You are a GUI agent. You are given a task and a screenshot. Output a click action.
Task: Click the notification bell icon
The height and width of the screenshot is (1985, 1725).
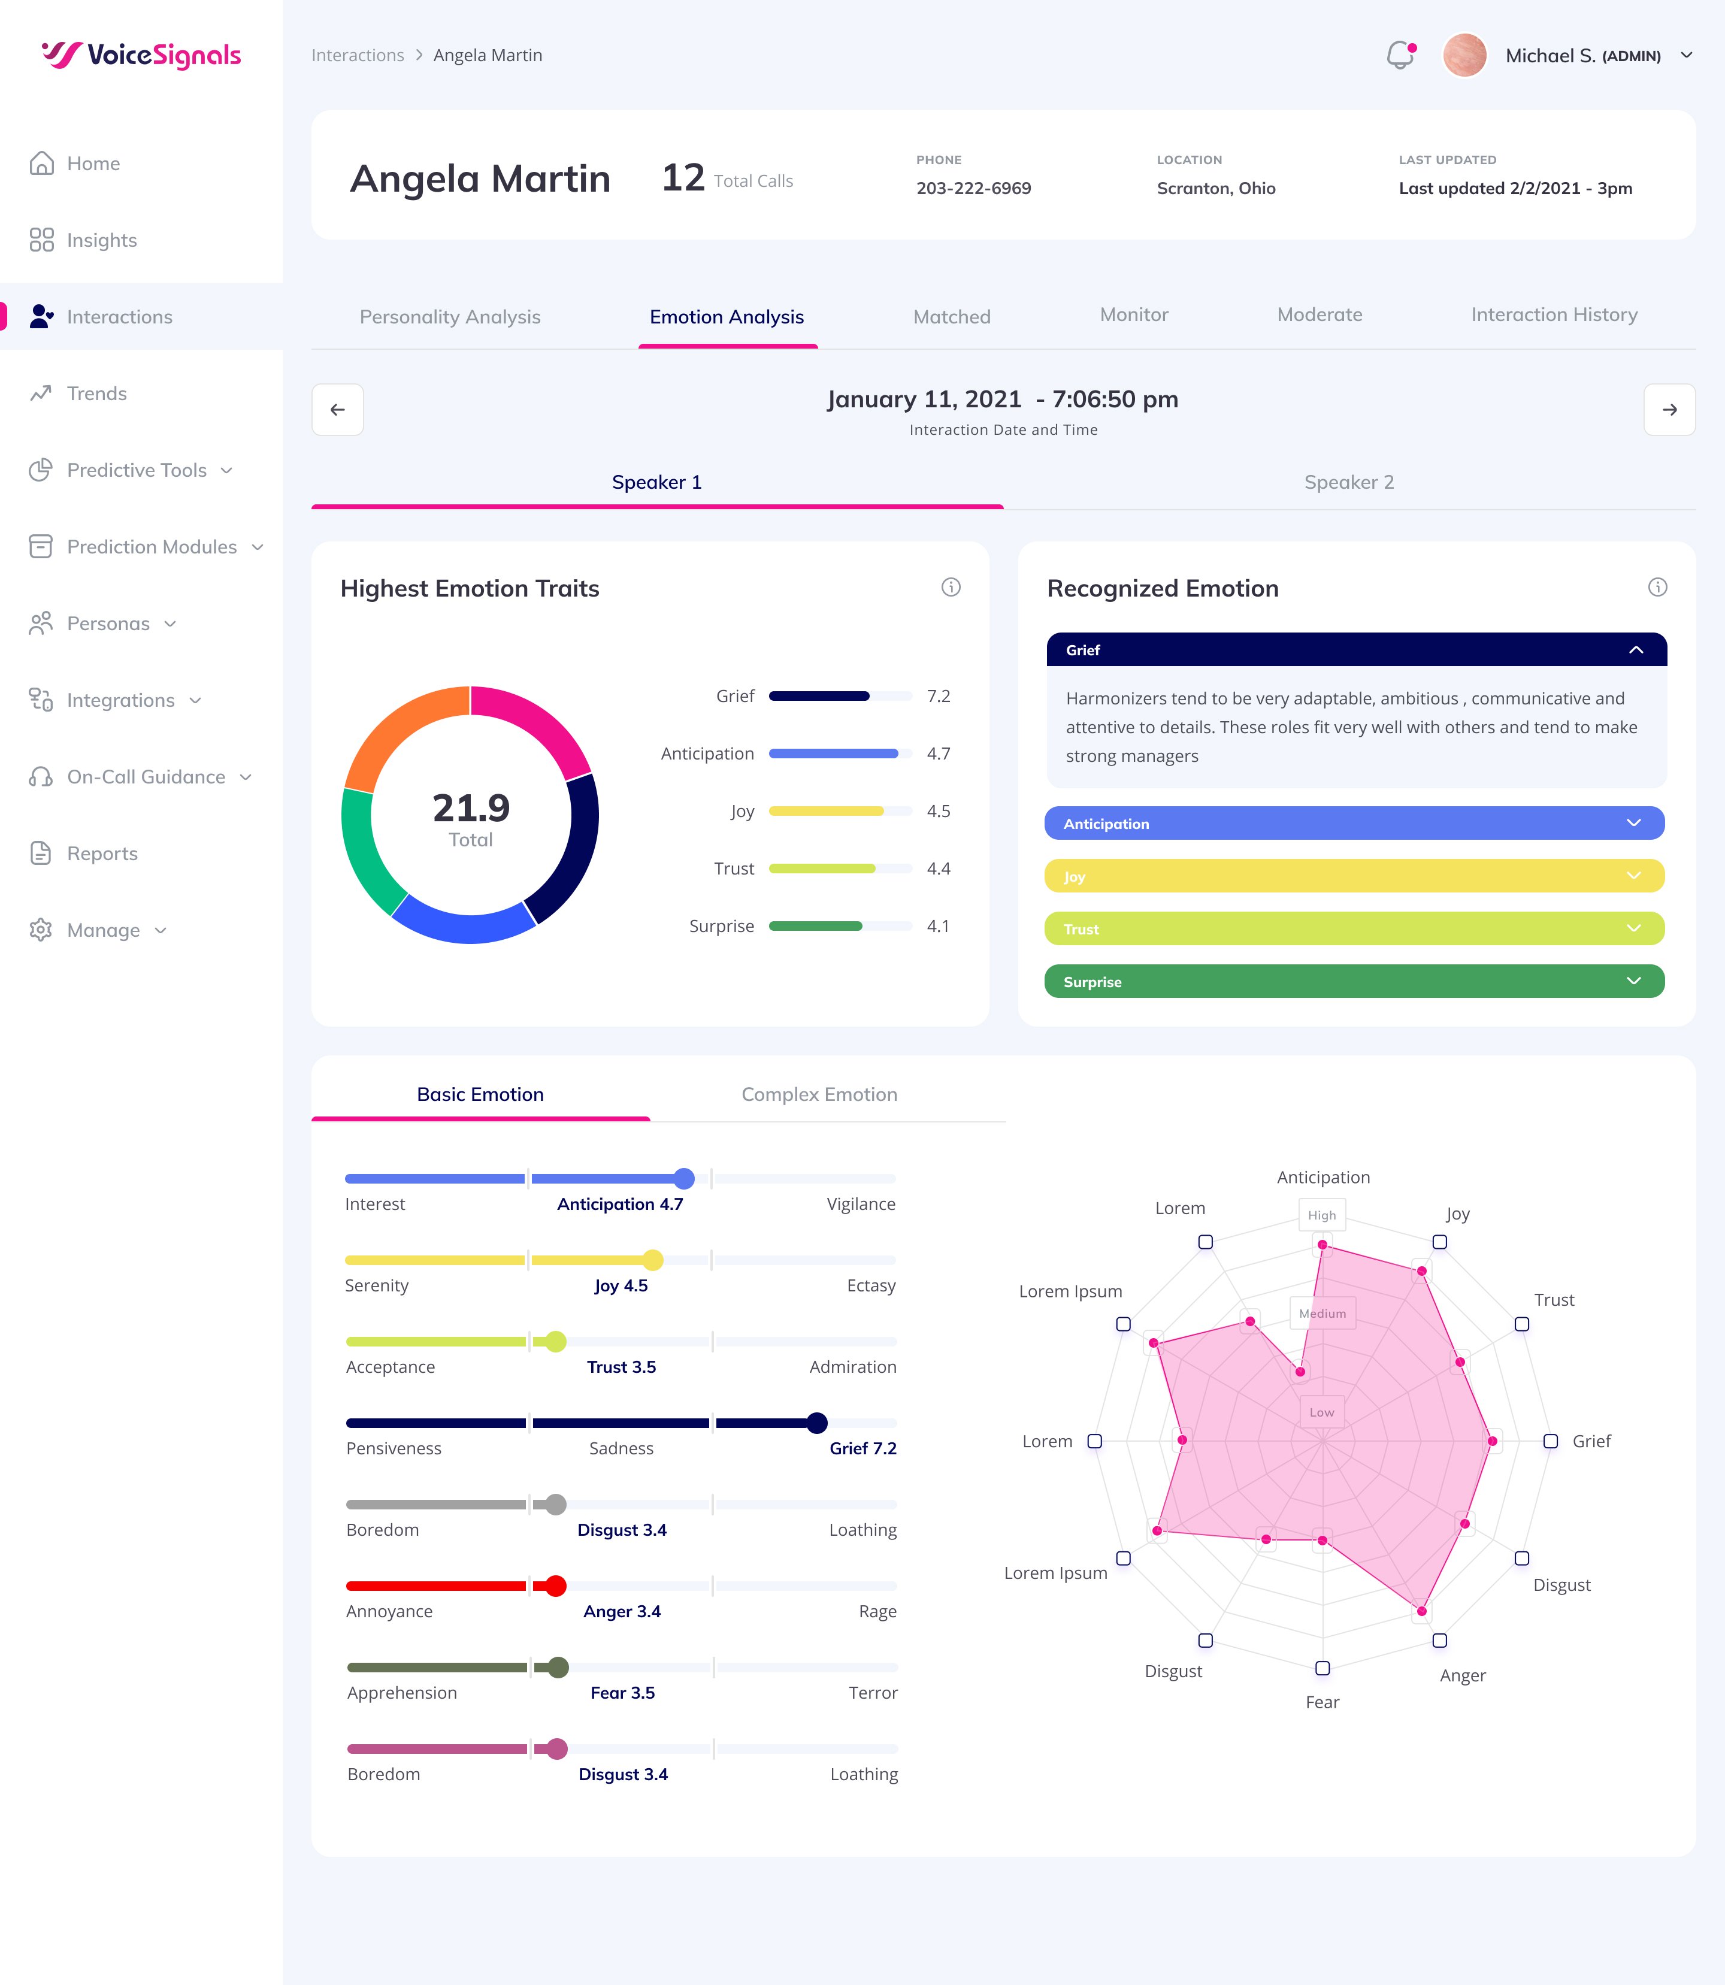1400,56
